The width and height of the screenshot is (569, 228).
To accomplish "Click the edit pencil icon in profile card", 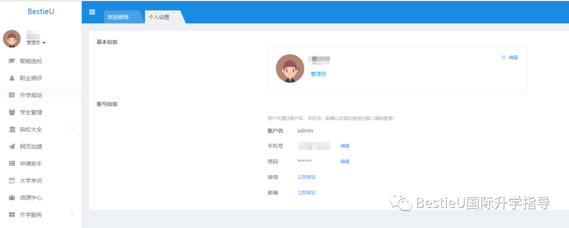I will point(503,57).
